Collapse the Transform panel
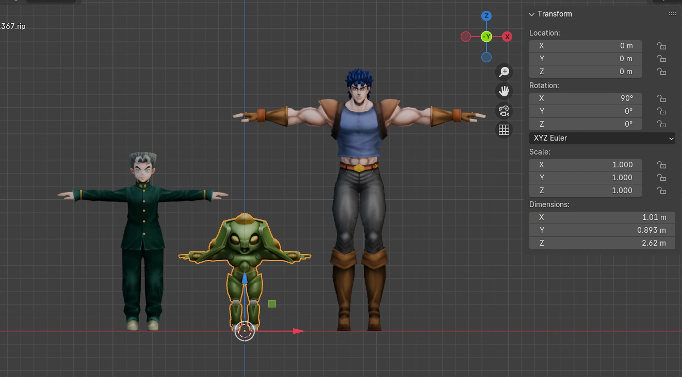 point(532,14)
